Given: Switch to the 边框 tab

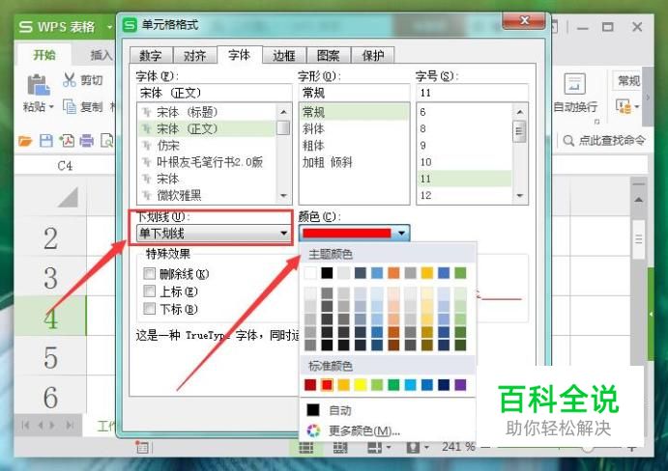Looking at the screenshot, I should (283, 55).
